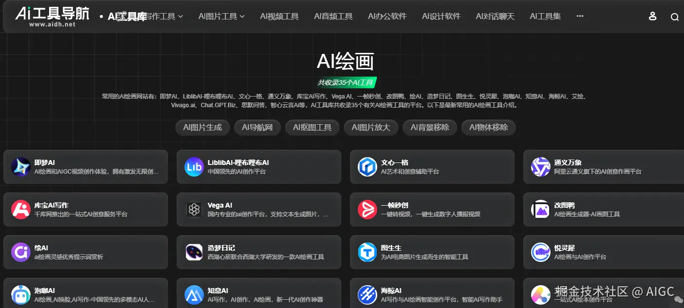Viewport: 684px width, 308px height.
Task: Click the 通义万象 title text
Action: coord(568,162)
